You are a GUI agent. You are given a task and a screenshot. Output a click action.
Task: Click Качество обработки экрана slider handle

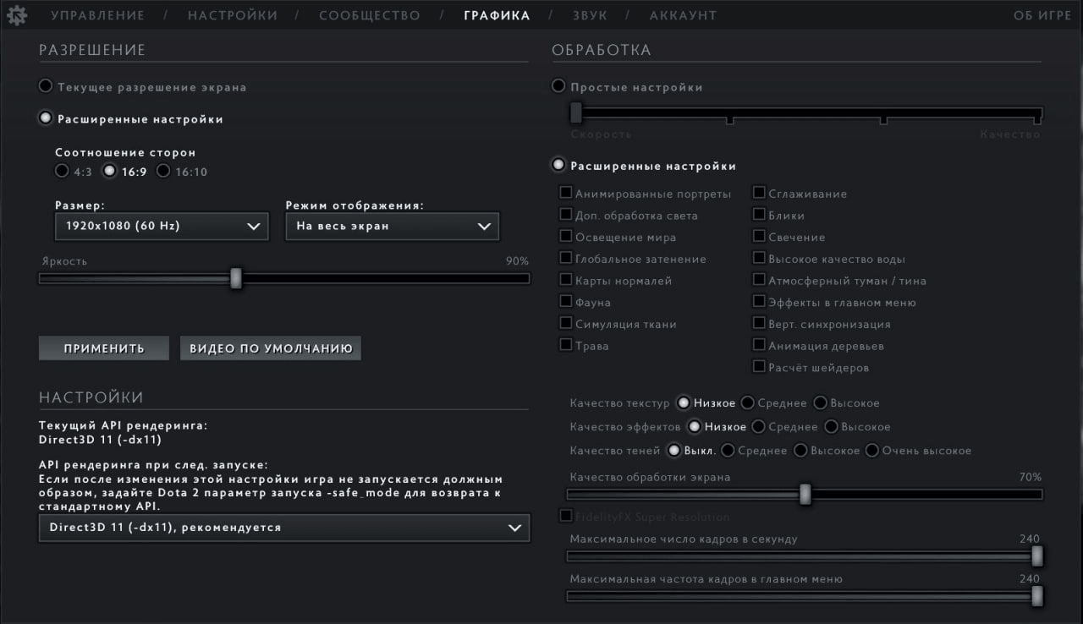[x=805, y=495]
